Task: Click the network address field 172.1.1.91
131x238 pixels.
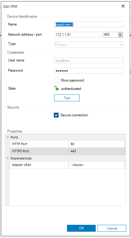Action: coord(78,34)
